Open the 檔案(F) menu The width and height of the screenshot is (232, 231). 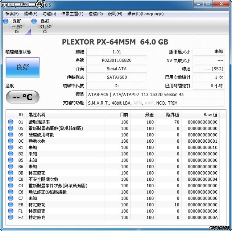[12, 14]
